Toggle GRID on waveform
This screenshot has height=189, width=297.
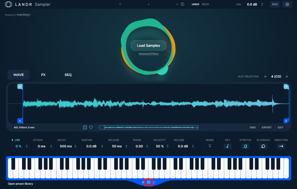tap(253, 128)
